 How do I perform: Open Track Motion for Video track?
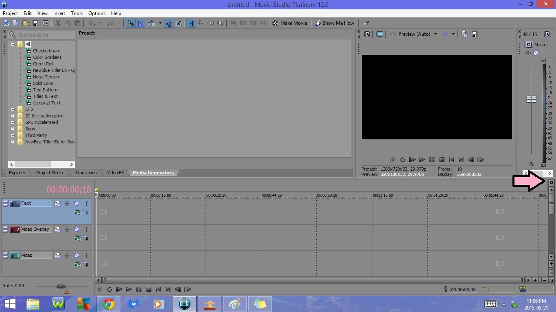(x=57, y=255)
